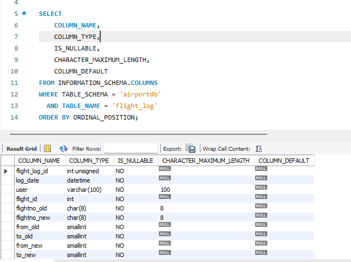Click the row header of the to_new row
This screenshot has height=262, width=351.
(7, 255)
